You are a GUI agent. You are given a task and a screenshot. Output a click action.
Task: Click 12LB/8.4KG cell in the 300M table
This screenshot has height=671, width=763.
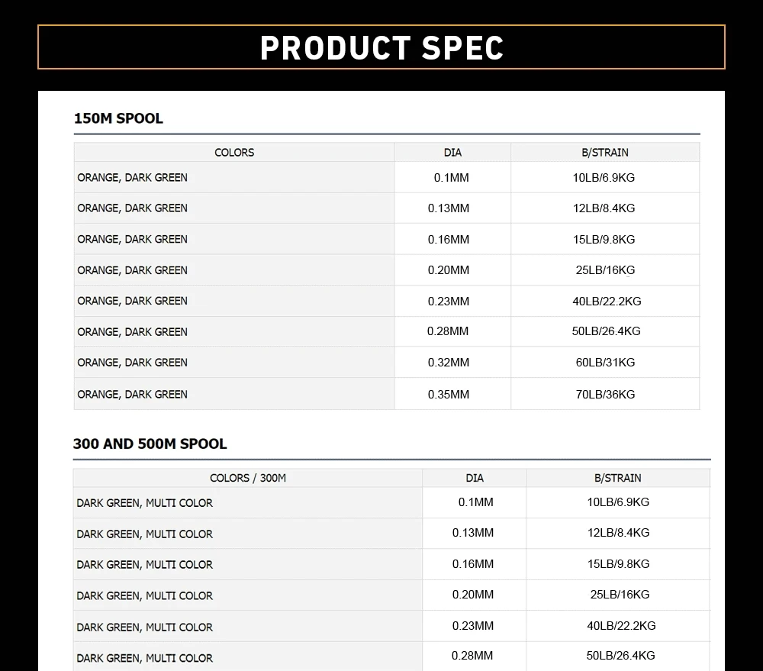(618, 533)
